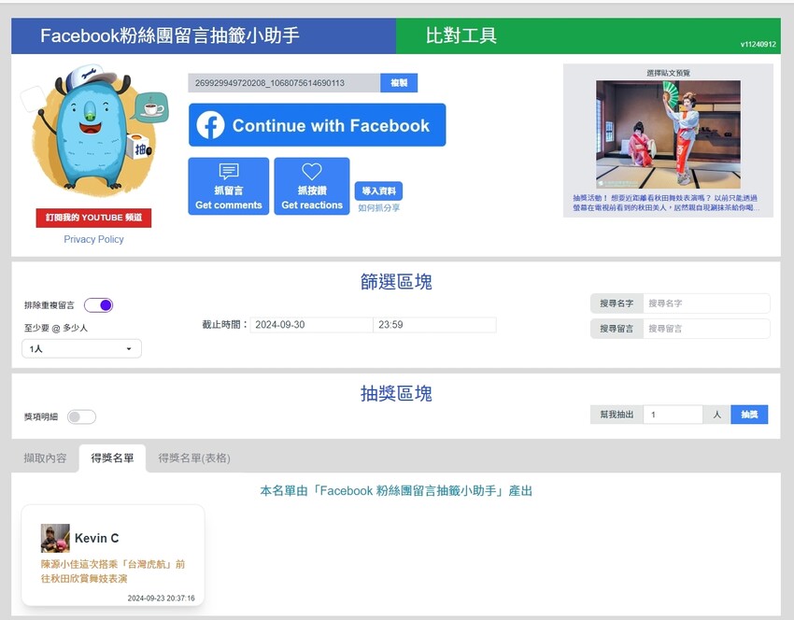Click the 訂閱我的 YouTube 頻道 button
Screen dimensions: 794x620
point(93,218)
